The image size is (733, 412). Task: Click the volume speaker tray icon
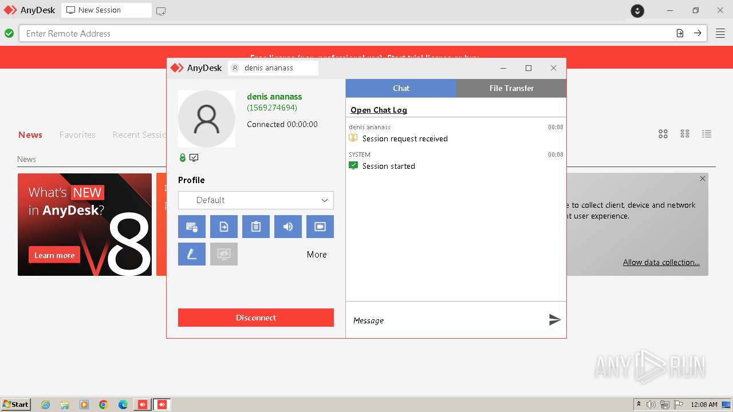[x=651, y=405]
